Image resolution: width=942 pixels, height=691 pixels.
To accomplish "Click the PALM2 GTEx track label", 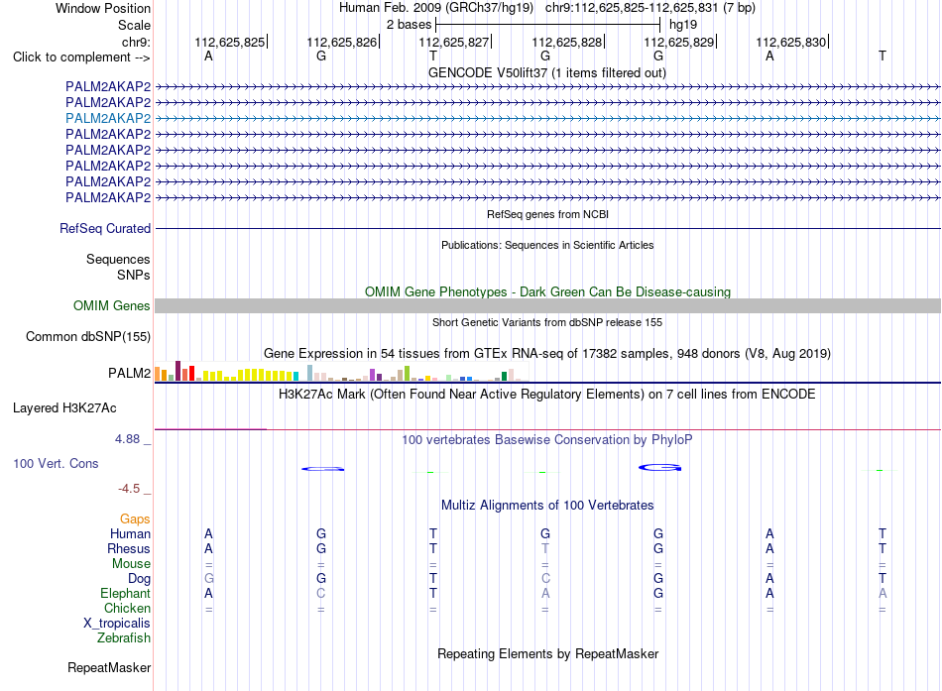I will [129, 373].
